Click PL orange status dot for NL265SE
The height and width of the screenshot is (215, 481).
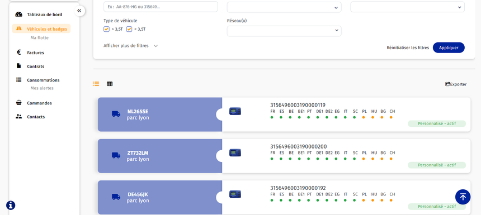point(364,117)
